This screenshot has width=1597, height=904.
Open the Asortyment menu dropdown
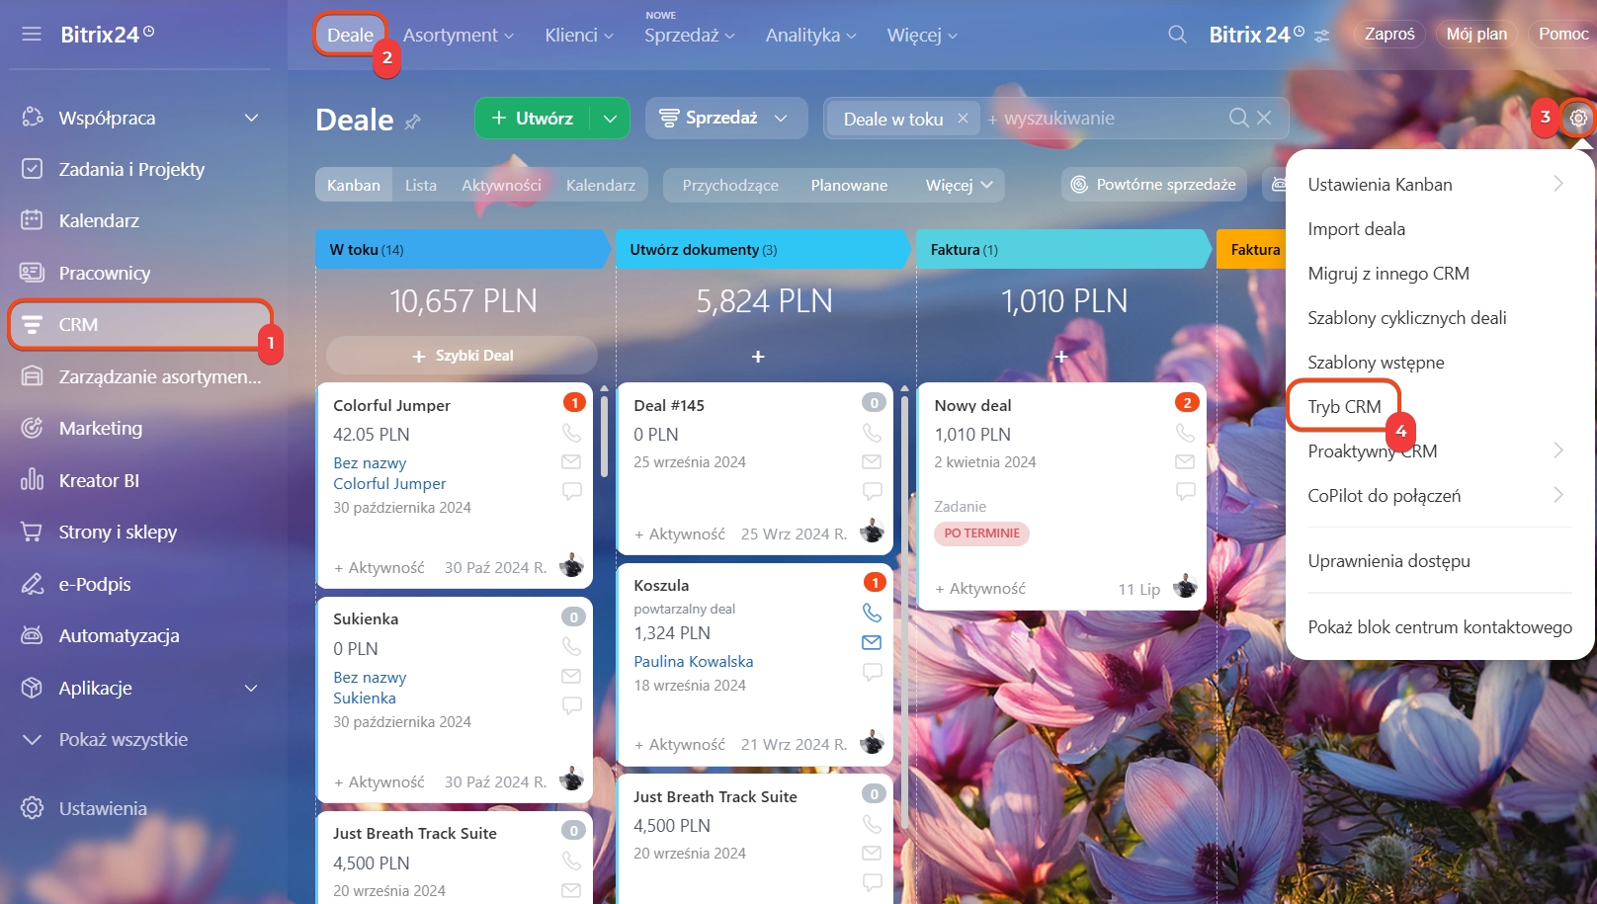tap(459, 35)
